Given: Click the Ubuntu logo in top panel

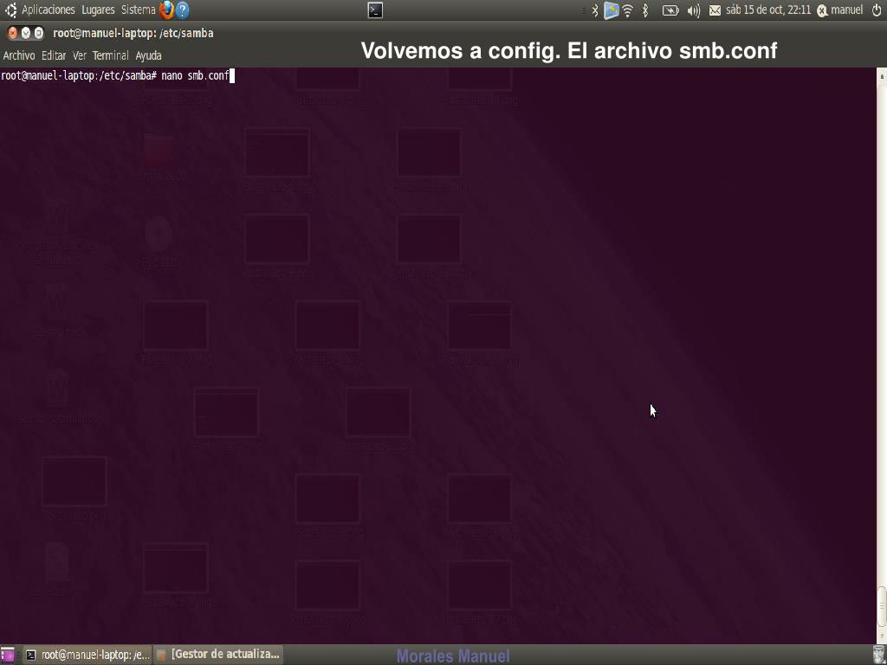Looking at the screenshot, I should click(10, 10).
